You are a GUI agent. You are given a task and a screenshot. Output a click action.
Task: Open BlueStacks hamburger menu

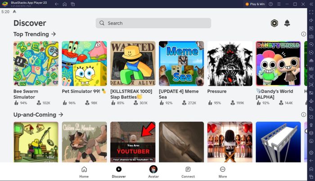tap(279, 4)
